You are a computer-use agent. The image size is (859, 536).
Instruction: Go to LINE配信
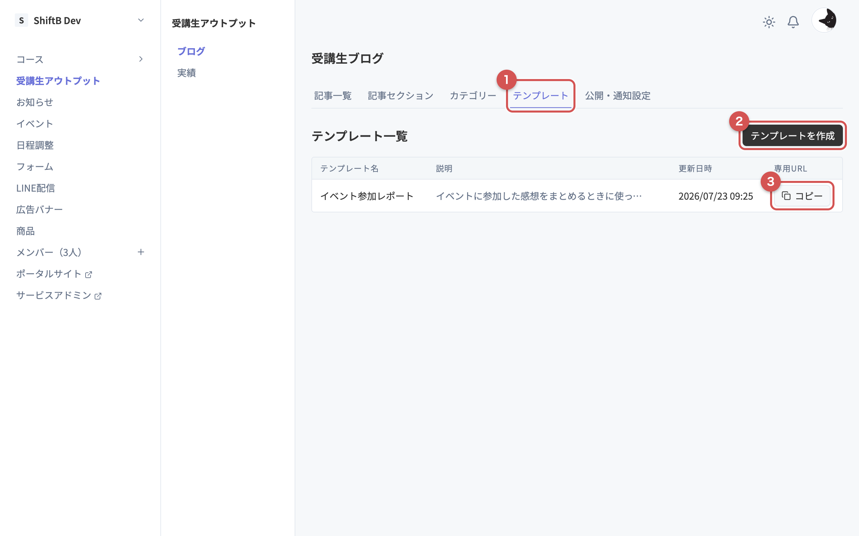point(36,188)
